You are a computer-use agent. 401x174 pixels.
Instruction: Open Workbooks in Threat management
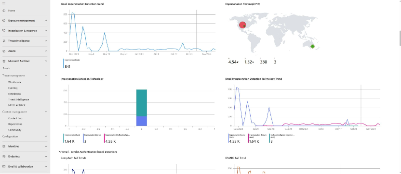14,82
